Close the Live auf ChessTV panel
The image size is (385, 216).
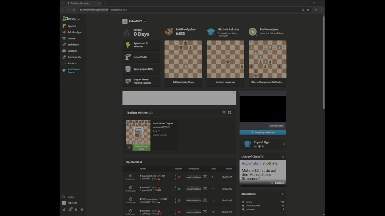click(x=283, y=157)
